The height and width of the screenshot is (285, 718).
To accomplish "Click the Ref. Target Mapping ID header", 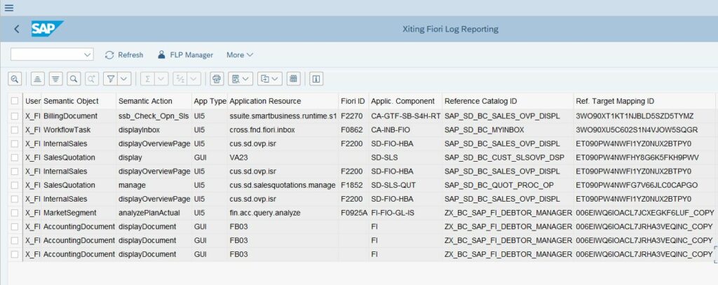I will [x=644, y=101].
